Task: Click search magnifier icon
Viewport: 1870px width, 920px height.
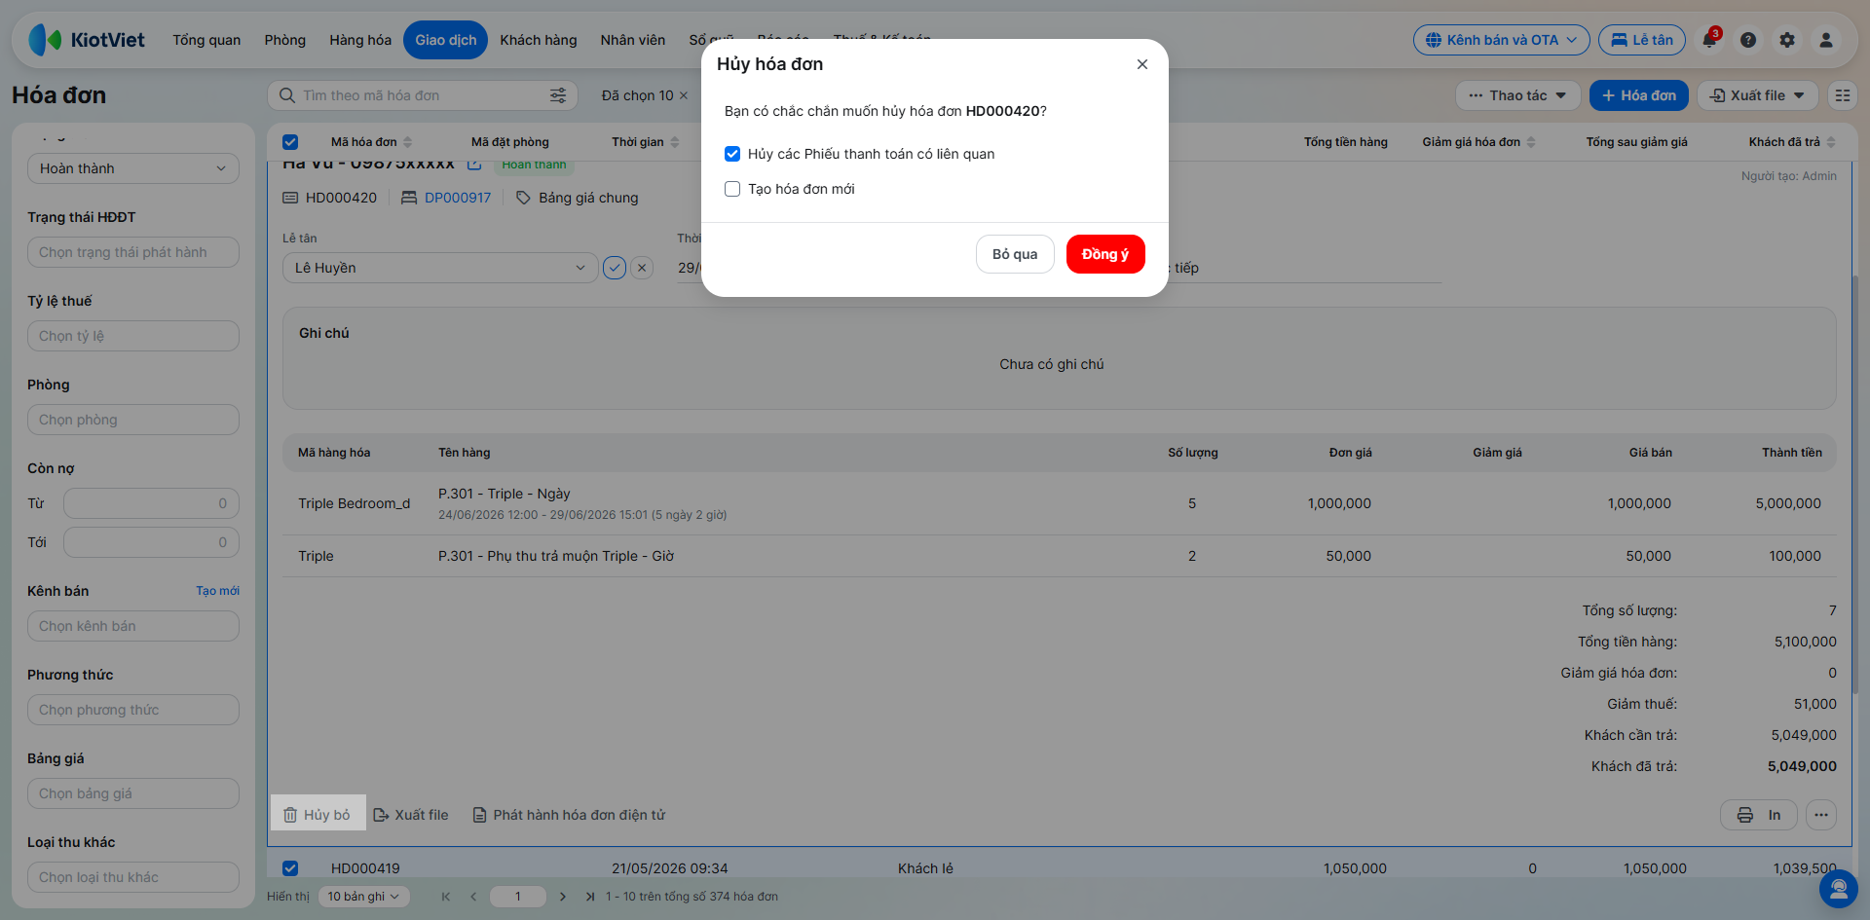Action: (287, 95)
